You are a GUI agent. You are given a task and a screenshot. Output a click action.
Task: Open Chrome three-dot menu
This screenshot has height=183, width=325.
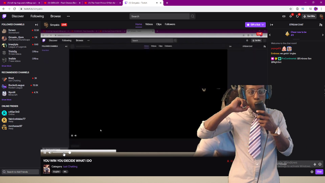[x=321, y=9]
